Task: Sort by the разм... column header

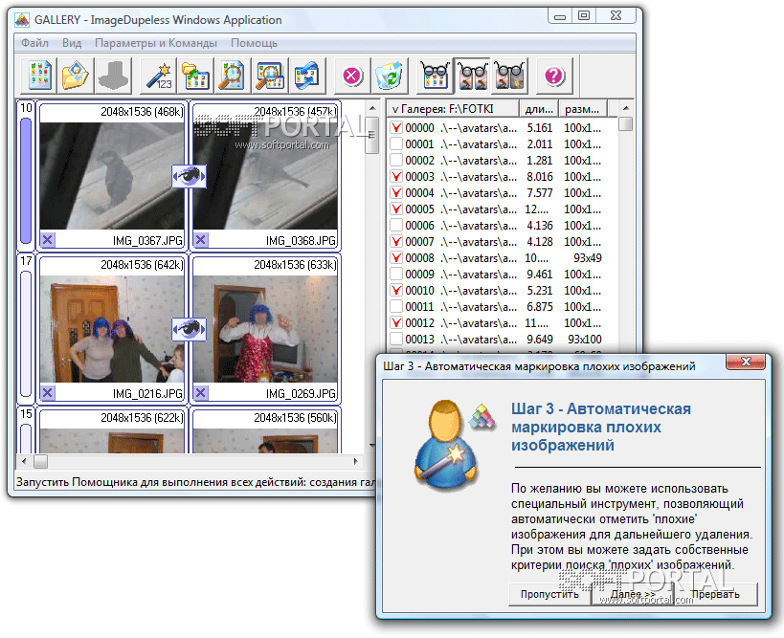Action: (x=583, y=108)
